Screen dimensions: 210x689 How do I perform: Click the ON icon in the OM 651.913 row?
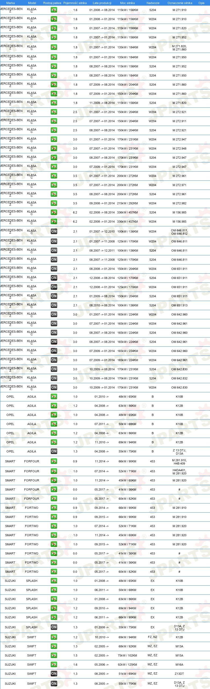(x=54, y=305)
